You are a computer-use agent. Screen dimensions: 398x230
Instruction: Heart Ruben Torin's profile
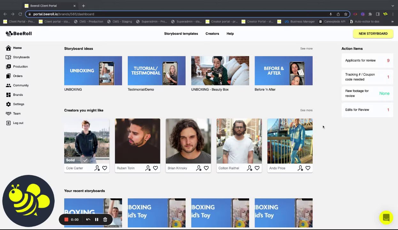click(155, 168)
